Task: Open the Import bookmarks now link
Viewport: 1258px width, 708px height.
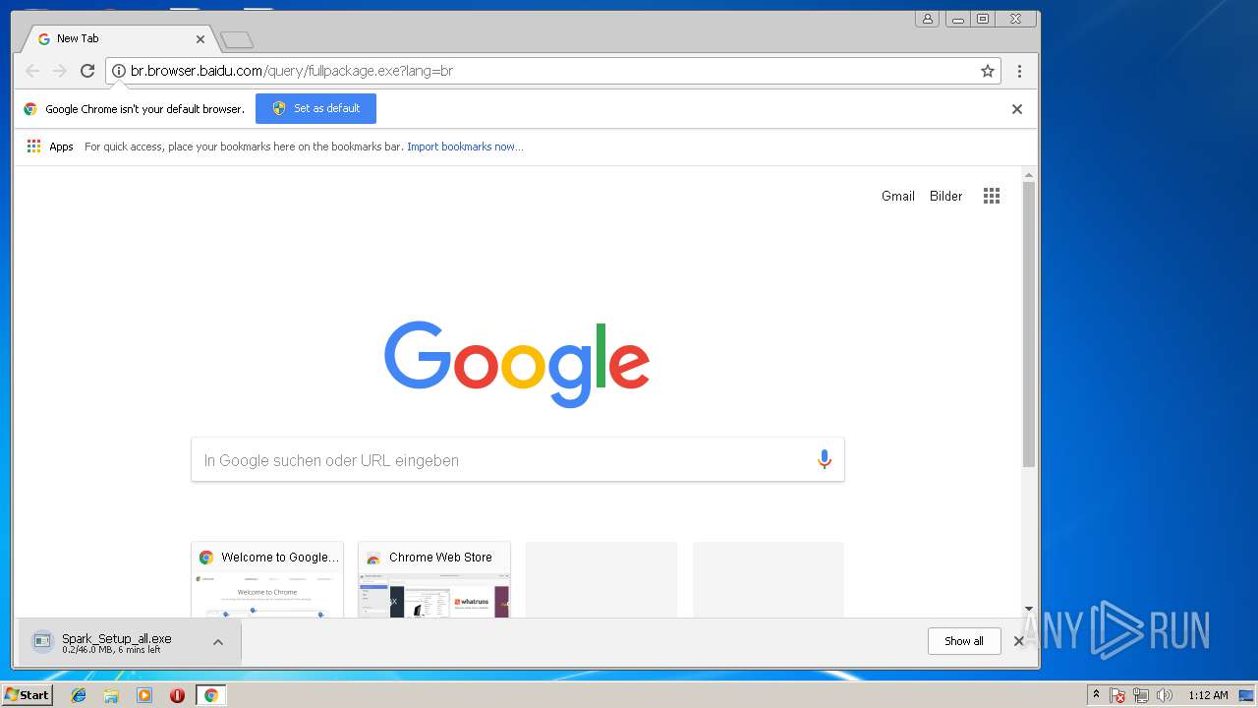Action: (x=465, y=147)
